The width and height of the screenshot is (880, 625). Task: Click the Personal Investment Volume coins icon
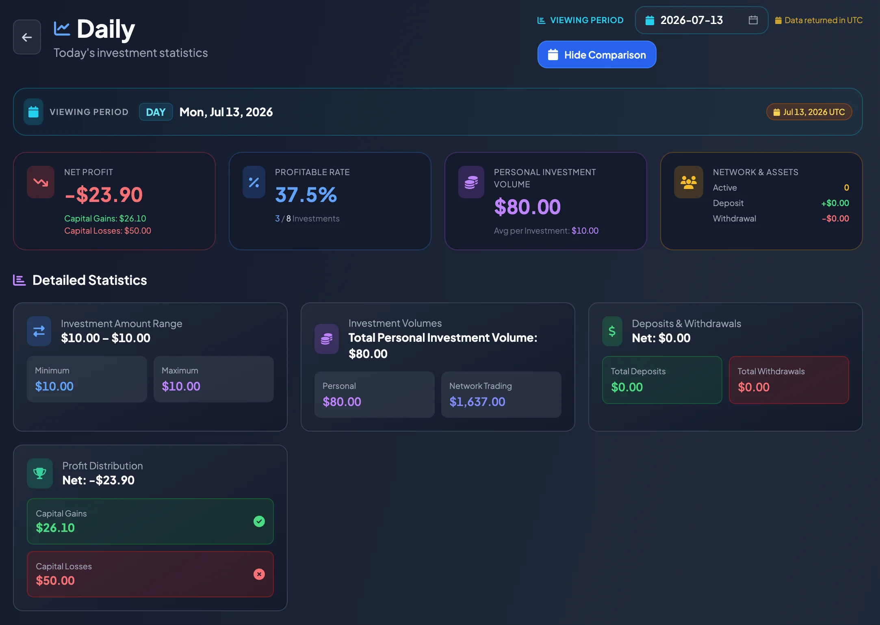pos(471,182)
